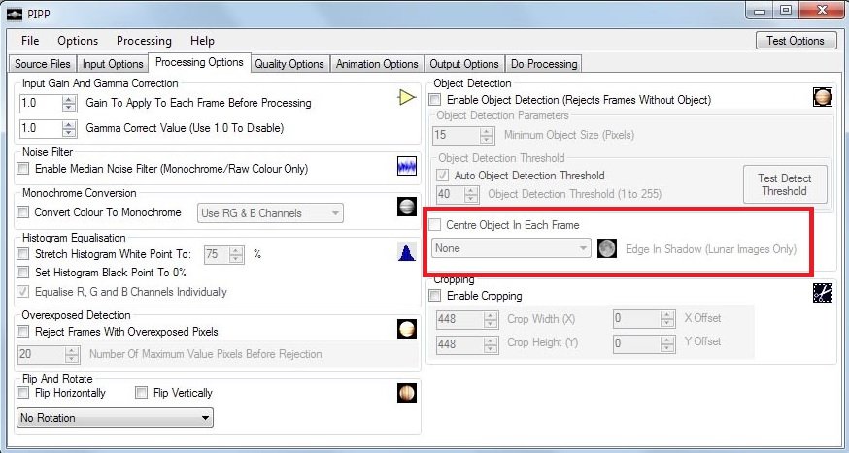Viewport: 849px width, 453px height.
Task: Toggle Flip Vertically checkbox
Action: tap(141, 393)
